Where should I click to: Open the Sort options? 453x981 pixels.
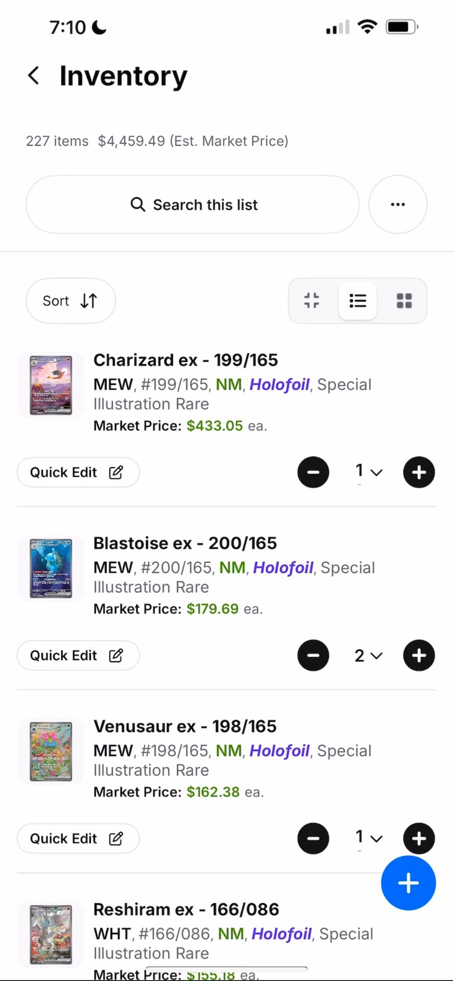click(70, 301)
